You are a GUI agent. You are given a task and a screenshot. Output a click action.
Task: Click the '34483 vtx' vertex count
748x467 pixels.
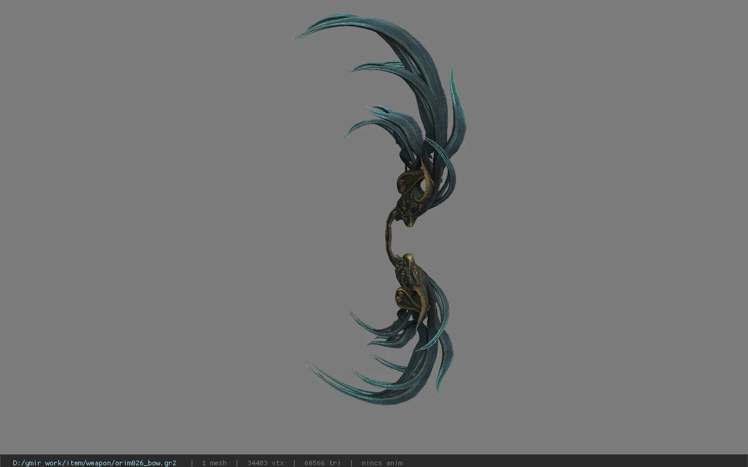click(x=265, y=463)
